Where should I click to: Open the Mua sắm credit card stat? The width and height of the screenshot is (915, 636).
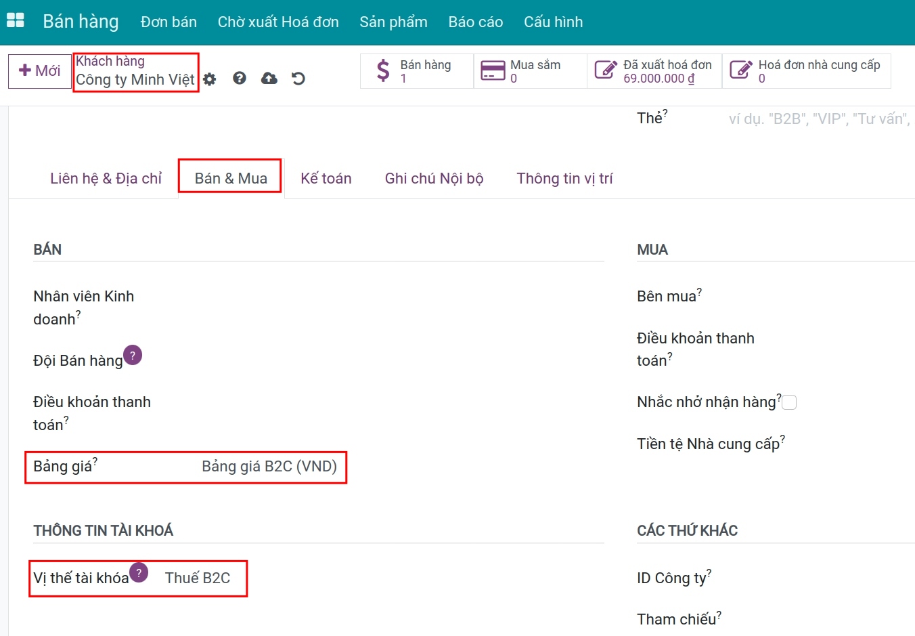point(531,71)
